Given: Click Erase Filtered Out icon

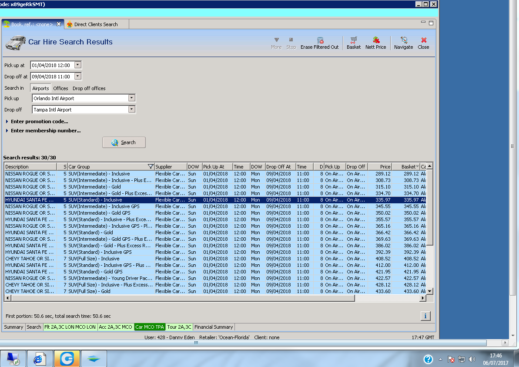Looking at the screenshot, I should coord(319,44).
